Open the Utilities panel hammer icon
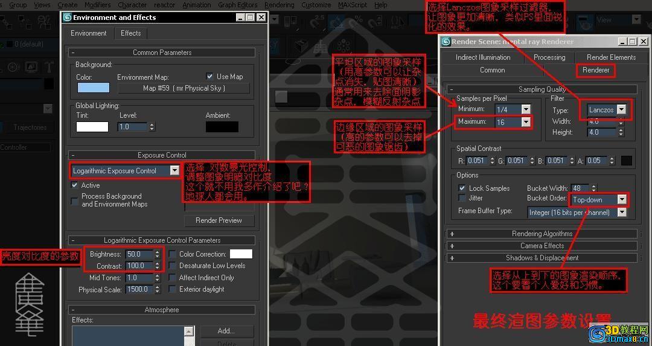The height and width of the screenshot is (346, 652). pos(49,67)
